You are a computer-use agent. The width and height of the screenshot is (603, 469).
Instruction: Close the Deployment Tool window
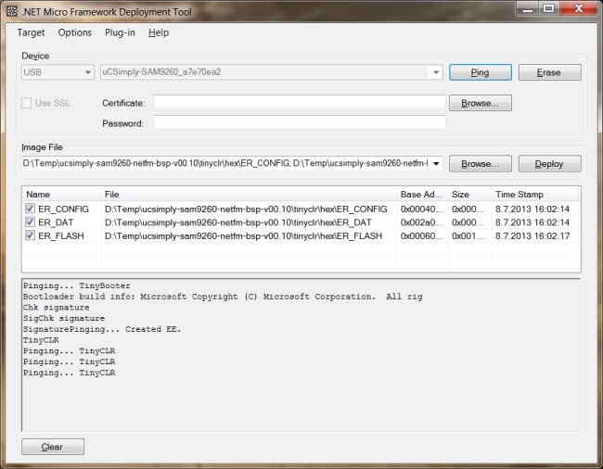[579, 8]
